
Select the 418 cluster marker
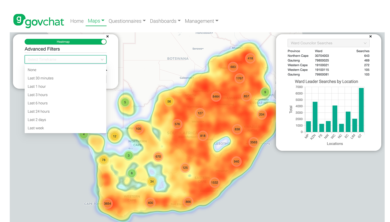click(x=250, y=58)
